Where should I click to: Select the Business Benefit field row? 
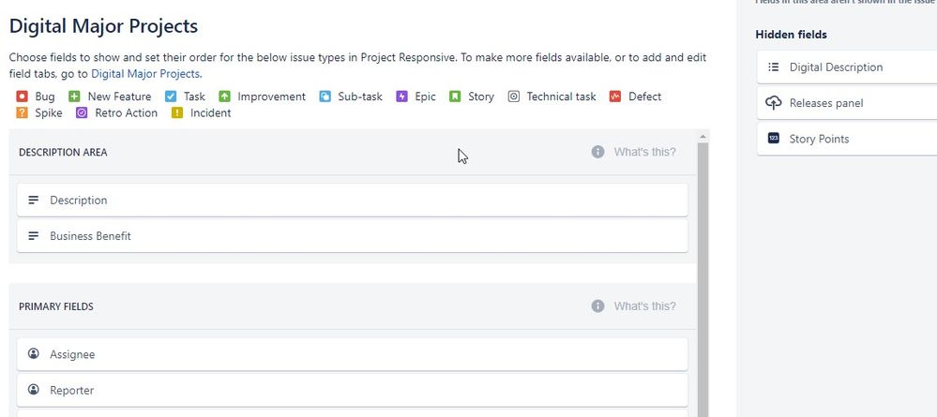point(353,236)
